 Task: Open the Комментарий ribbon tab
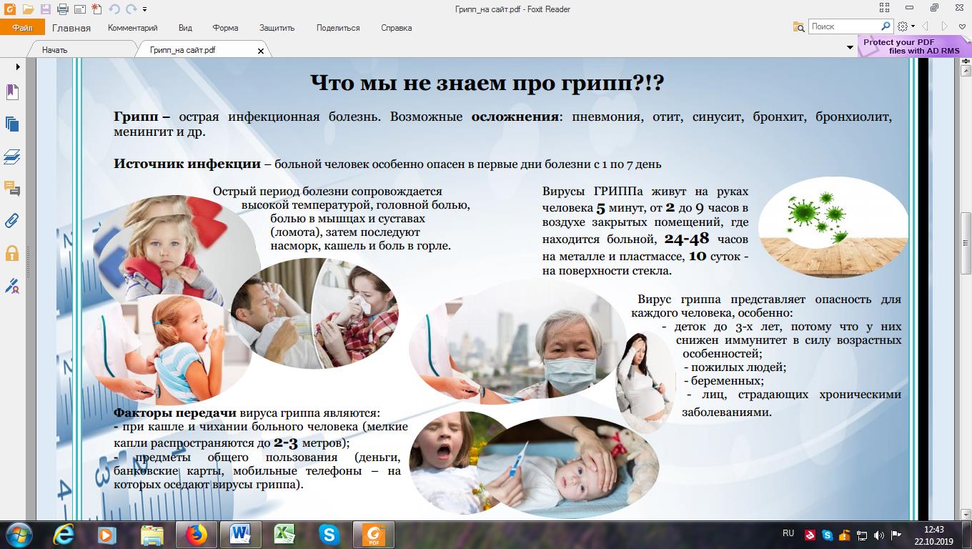(x=132, y=28)
